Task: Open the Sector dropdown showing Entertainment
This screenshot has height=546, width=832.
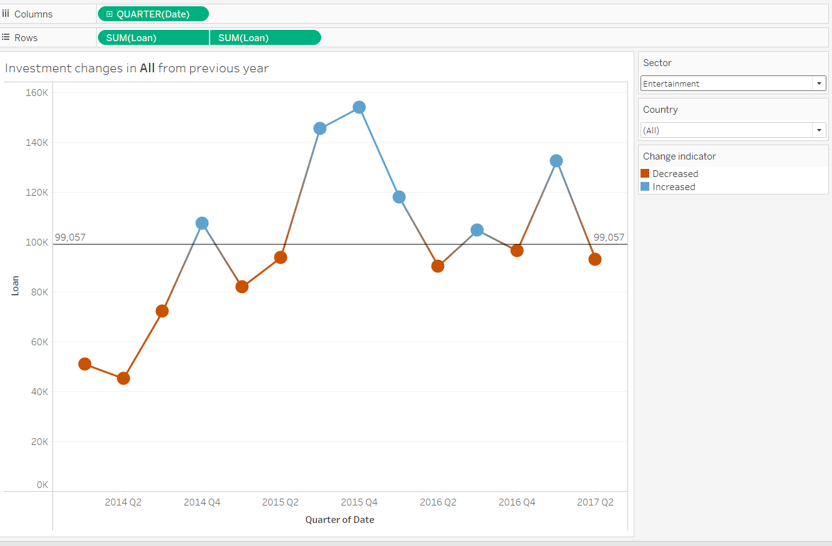Action: coord(733,84)
